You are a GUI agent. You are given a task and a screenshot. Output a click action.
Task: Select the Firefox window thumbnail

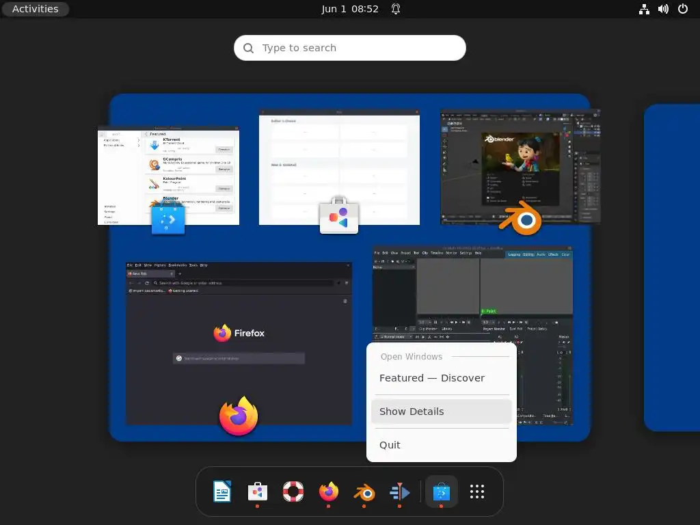click(x=239, y=344)
